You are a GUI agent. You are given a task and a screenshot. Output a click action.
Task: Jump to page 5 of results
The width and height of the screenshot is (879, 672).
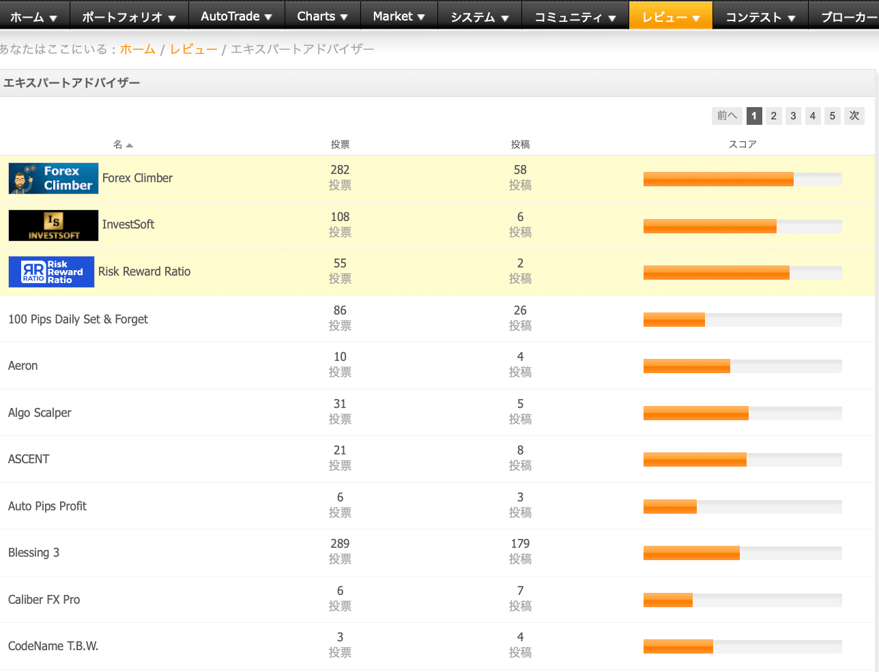pos(833,116)
